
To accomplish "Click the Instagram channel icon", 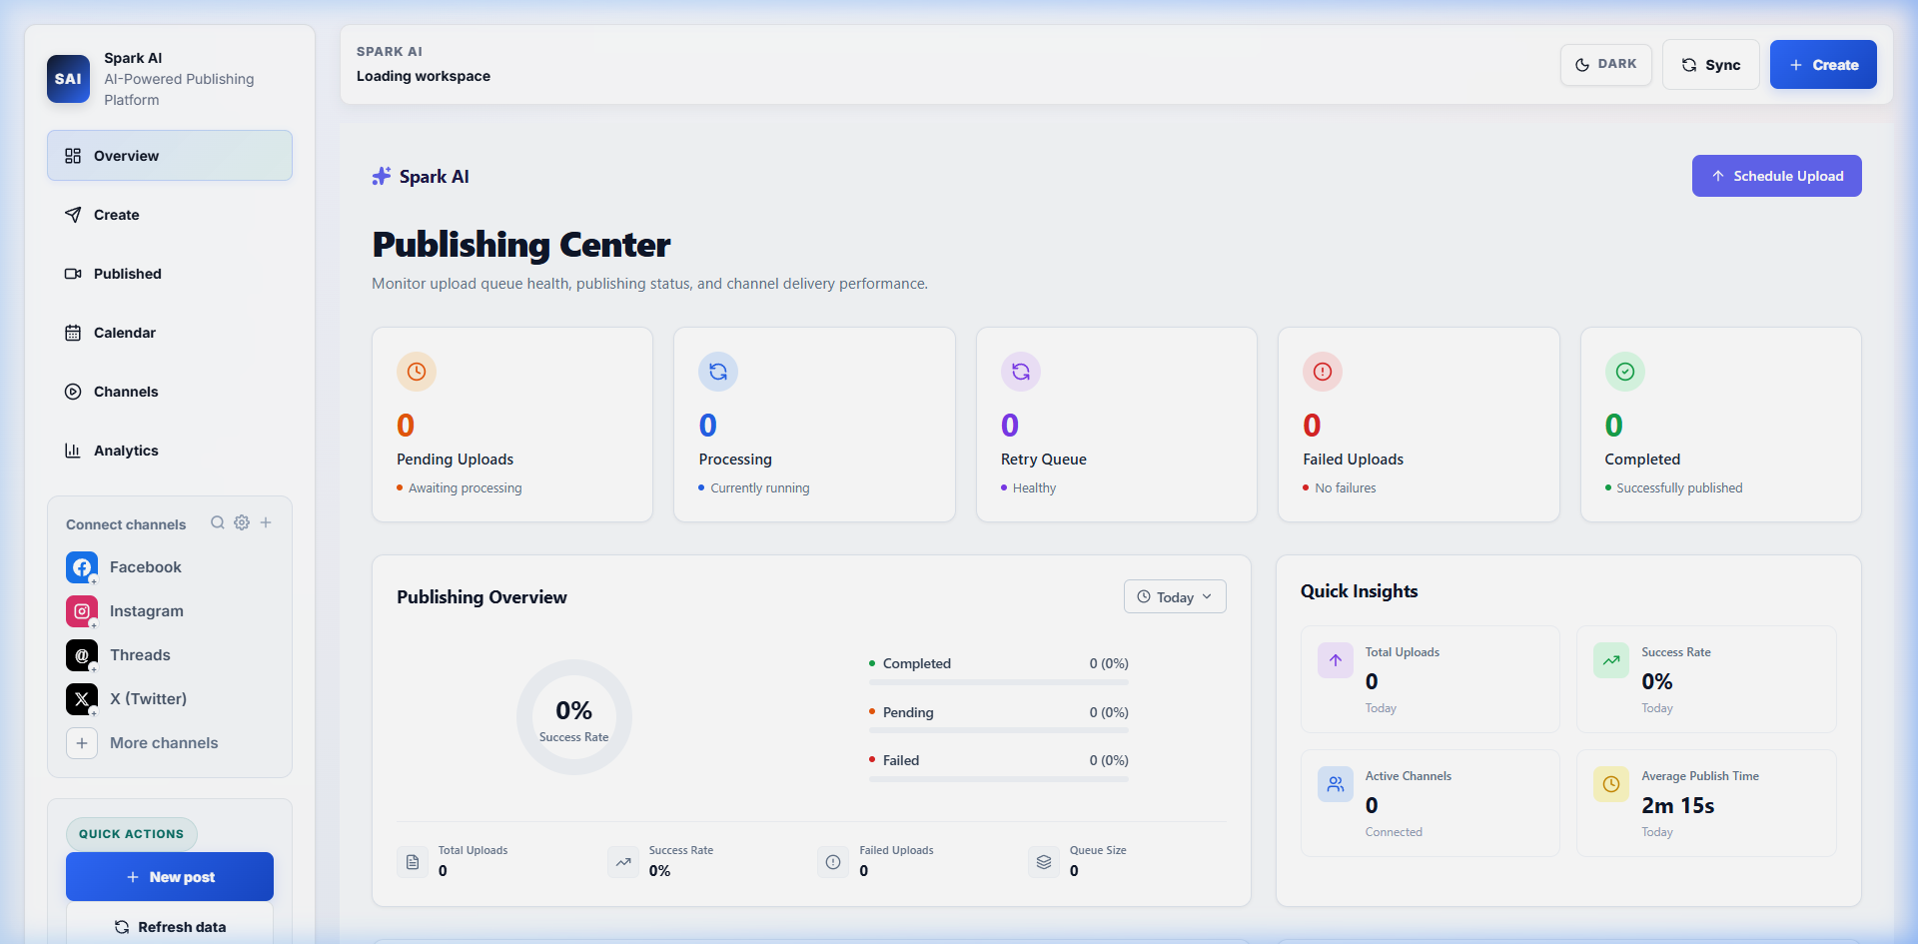I will pos(82,611).
